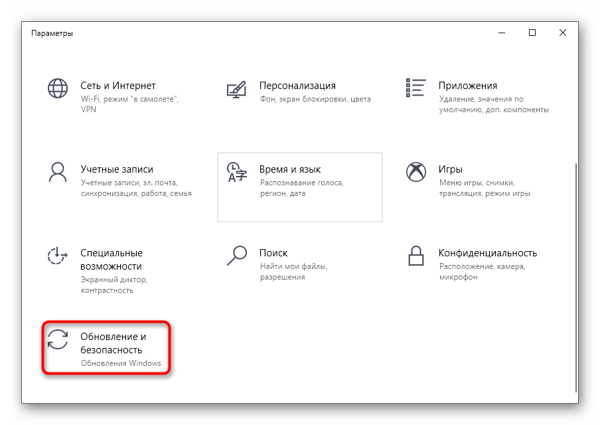
Task: Click the text 'Расположение, камера, микрофон'
Action: [x=482, y=272]
